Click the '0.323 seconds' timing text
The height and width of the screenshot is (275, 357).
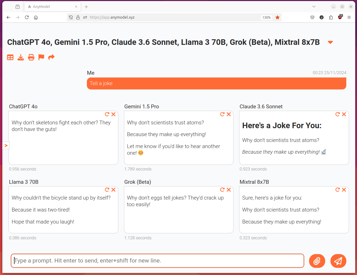click(253, 238)
